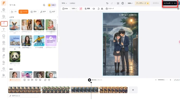Click the screen record preview icon
This screenshot has height=103, width=180.
[118, 3]
